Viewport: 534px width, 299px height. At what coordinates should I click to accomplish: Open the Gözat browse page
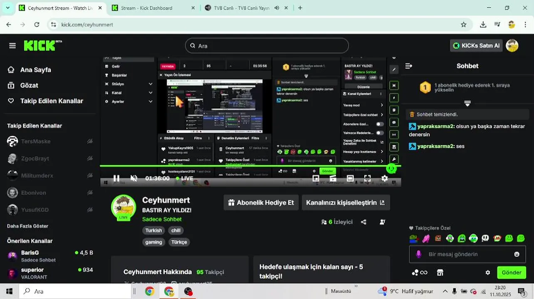tap(23, 85)
